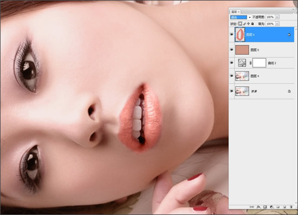Select the background layer thumbnail
The width and height of the screenshot is (298, 215).
pos(242,91)
